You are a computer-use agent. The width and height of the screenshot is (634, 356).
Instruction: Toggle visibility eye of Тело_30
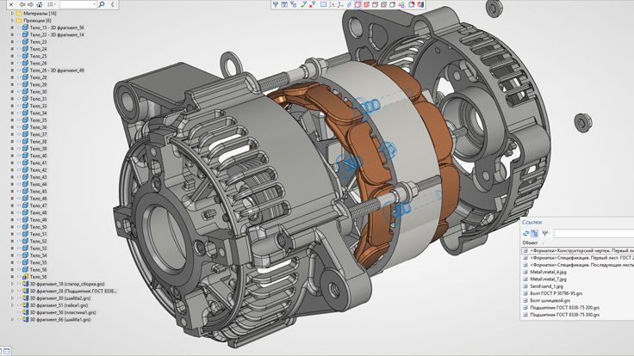(x=19, y=92)
